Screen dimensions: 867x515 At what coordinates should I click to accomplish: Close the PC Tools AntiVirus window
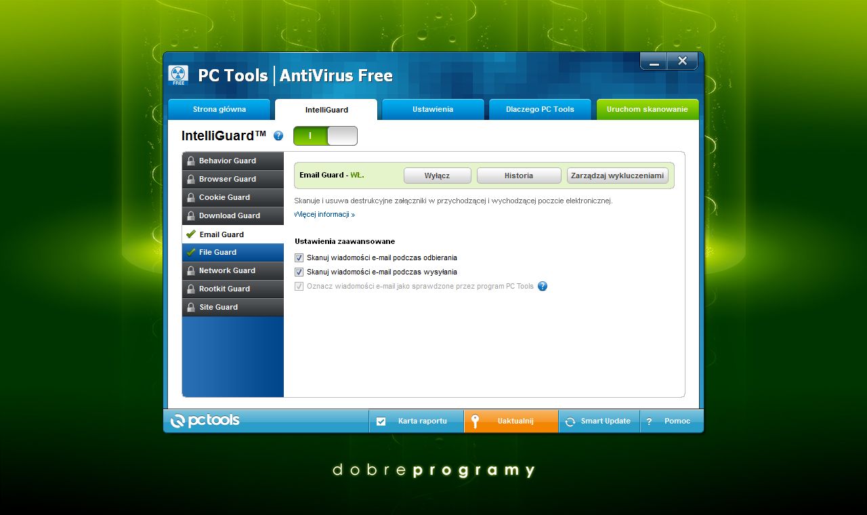(x=683, y=61)
